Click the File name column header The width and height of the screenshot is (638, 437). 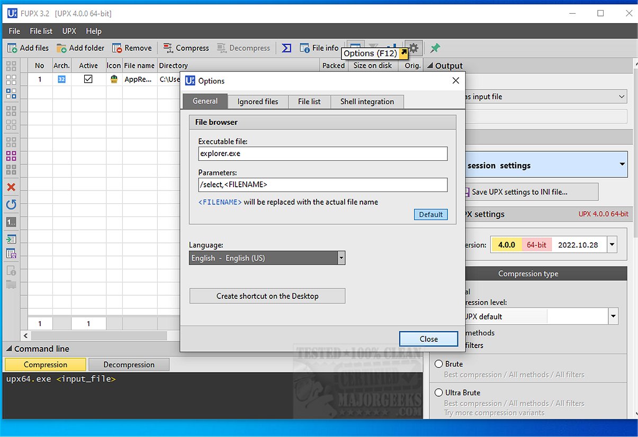tap(139, 66)
